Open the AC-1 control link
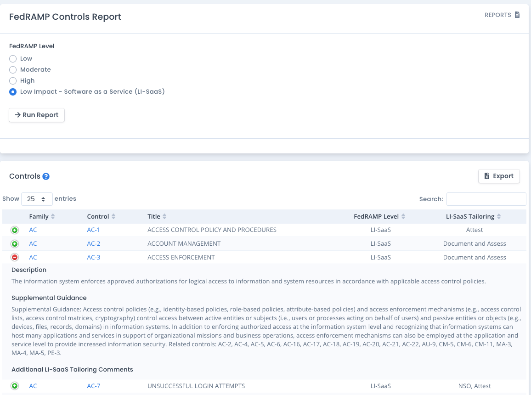This screenshot has width=531, height=395. coord(93,230)
